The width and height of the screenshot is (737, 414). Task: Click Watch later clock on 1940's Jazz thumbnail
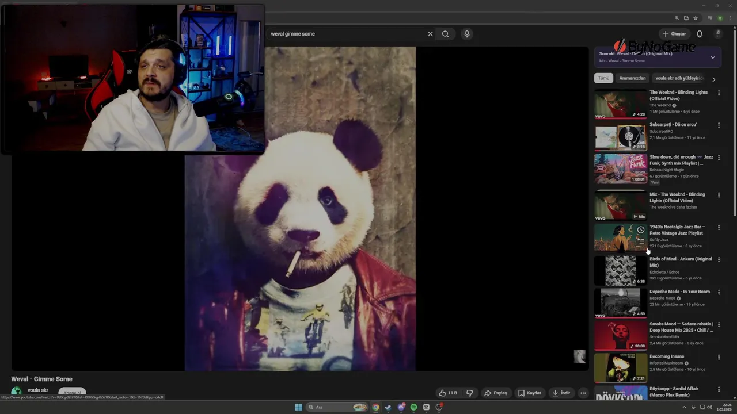[x=640, y=230]
